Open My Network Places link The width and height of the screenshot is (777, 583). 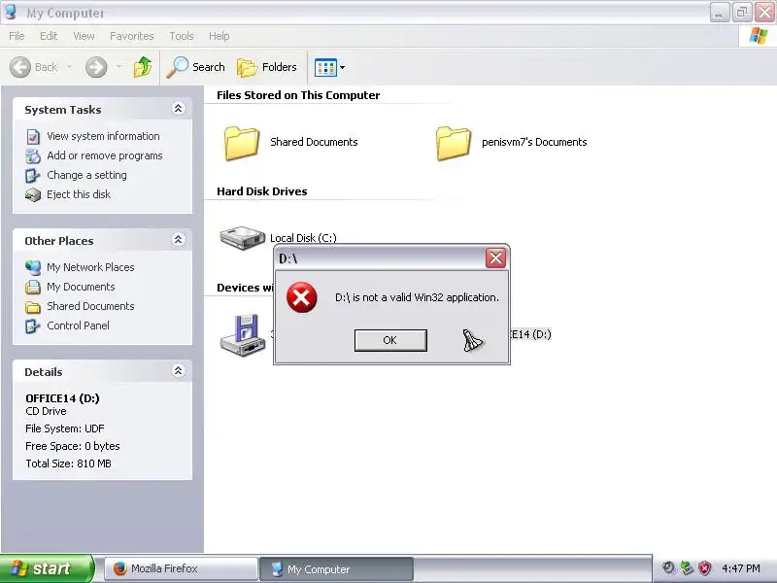pos(90,267)
